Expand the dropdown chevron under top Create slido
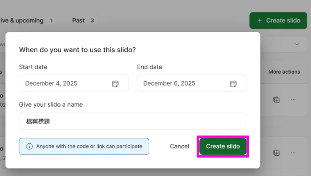Screen dimensions: 311x176 point(297,44)
